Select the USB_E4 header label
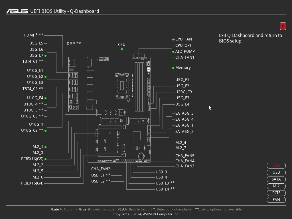Image resolution: width=292 pixels, height=219 pixels. (165, 189)
